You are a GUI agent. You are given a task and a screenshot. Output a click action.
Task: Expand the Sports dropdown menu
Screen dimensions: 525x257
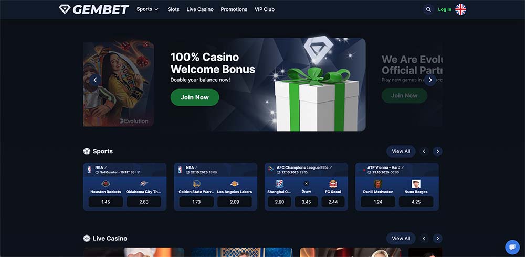tap(148, 9)
